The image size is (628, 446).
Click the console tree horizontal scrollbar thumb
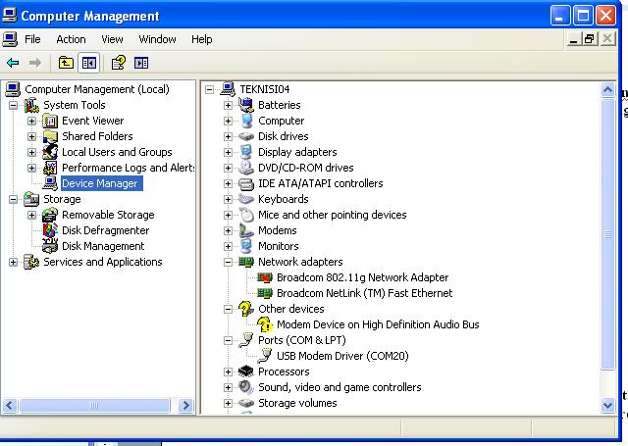pyautogui.click(x=94, y=406)
